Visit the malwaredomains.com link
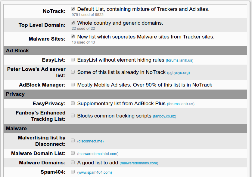Viewport: 252px width, 177px height. click(x=139, y=163)
